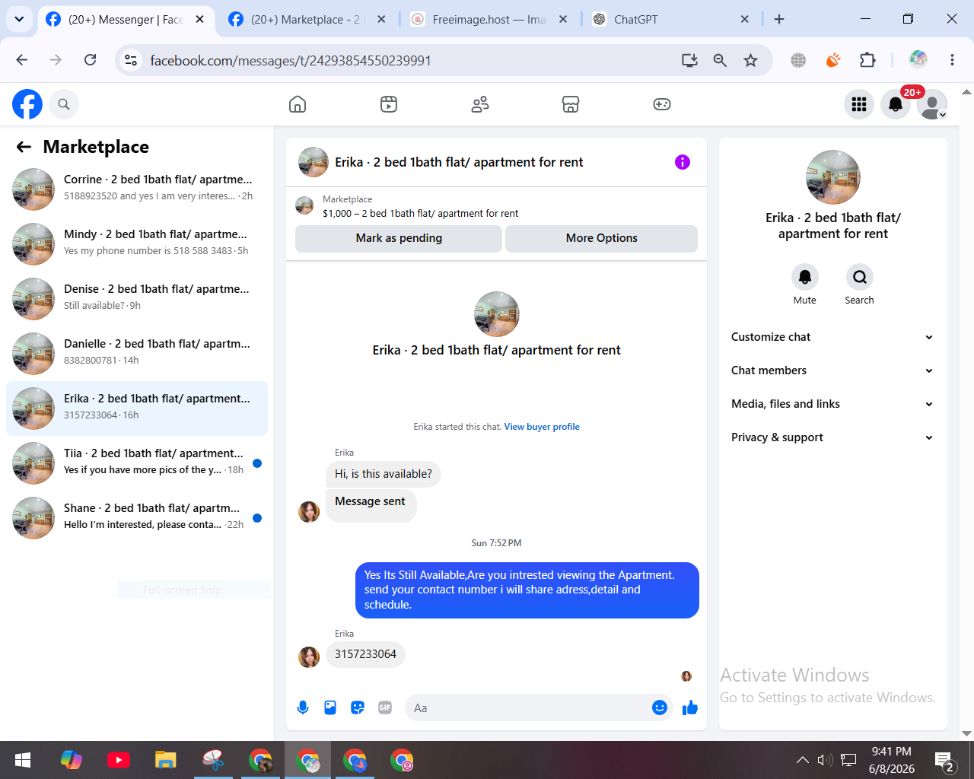Open the Gaming controller icon

click(662, 104)
